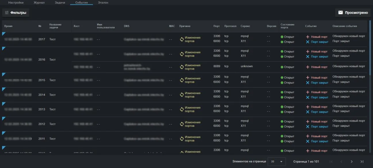
Task: Click the new port plus icon in row 2013
Action: tap(307, 107)
